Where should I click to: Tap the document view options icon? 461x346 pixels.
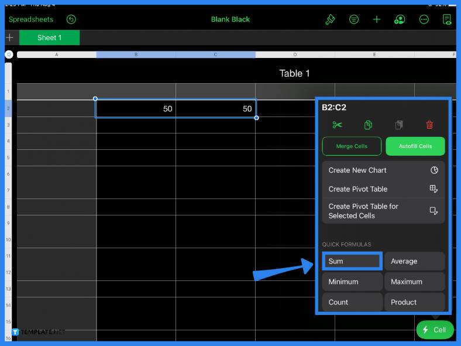pos(447,19)
